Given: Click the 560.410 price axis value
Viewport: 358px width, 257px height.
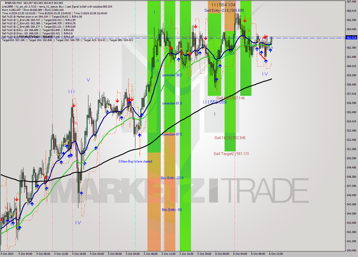Looking at the screenshot, I should 351,66.
